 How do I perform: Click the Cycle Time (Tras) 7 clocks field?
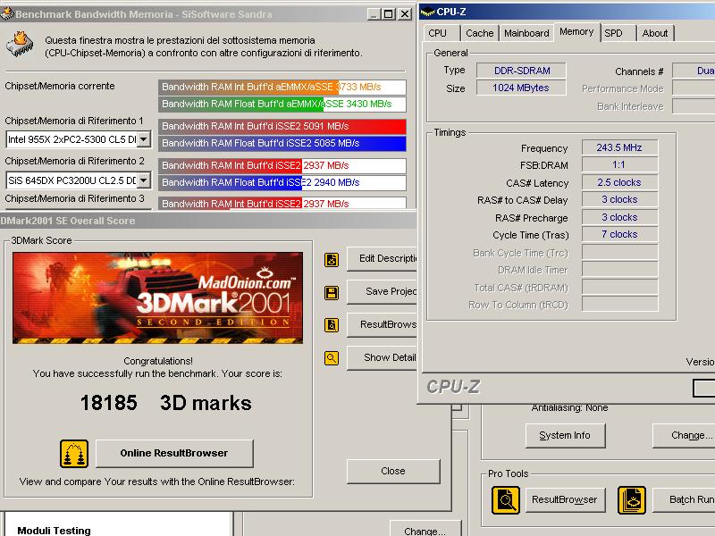coord(619,234)
